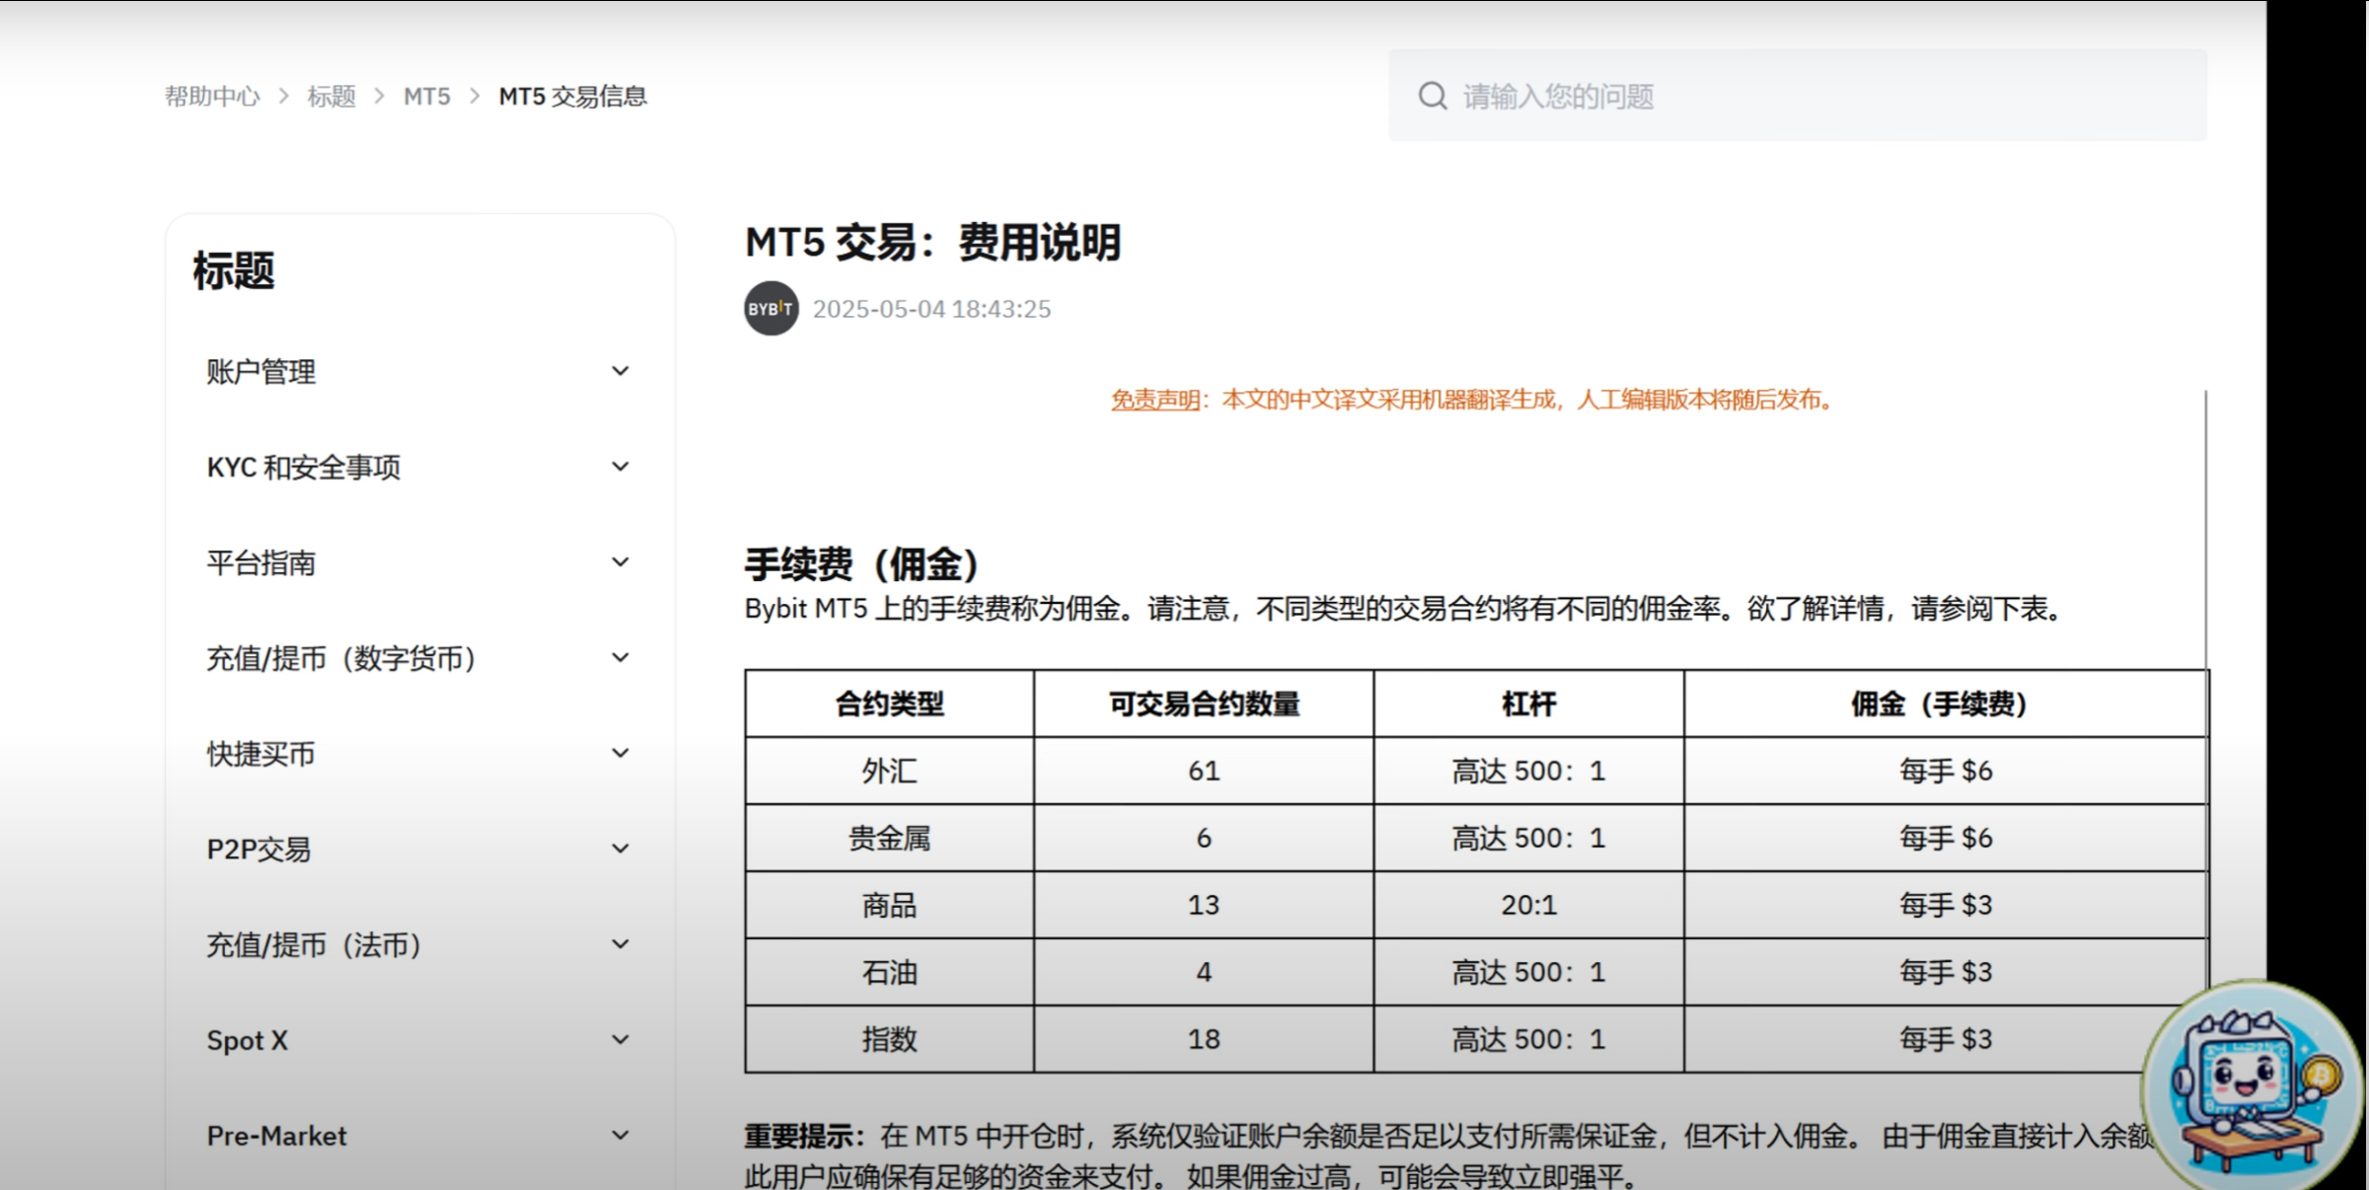Click the breadcrumb arrow after MT5
The image size is (2369, 1190).
(475, 96)
